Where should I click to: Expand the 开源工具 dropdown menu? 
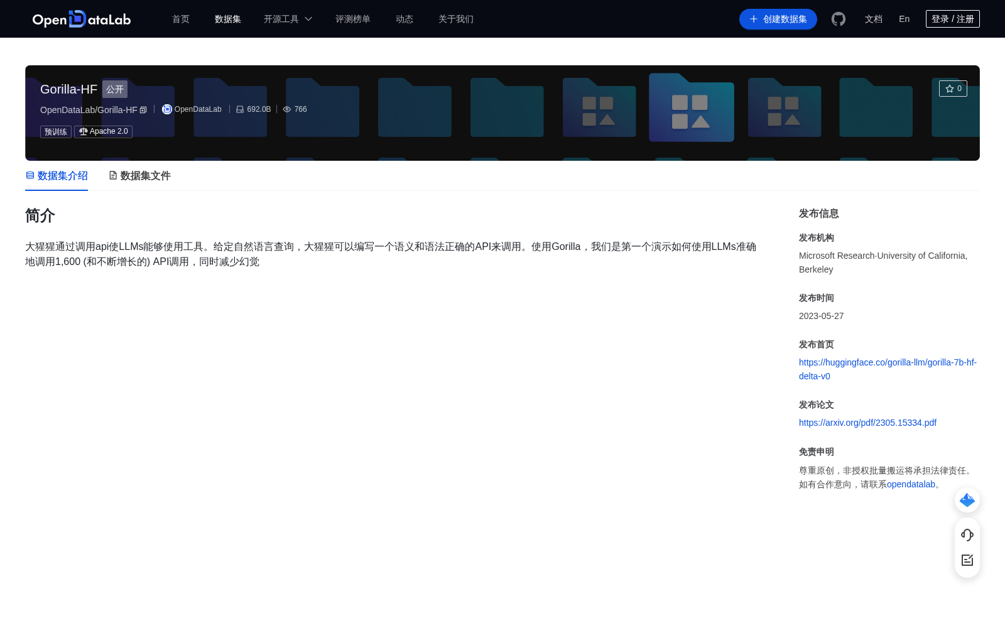click(288, 19)
